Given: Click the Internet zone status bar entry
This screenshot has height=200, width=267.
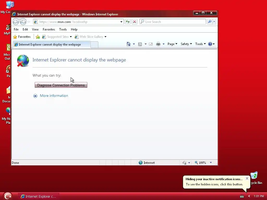Looking at the screenshot, I should (x=147, y=163).
